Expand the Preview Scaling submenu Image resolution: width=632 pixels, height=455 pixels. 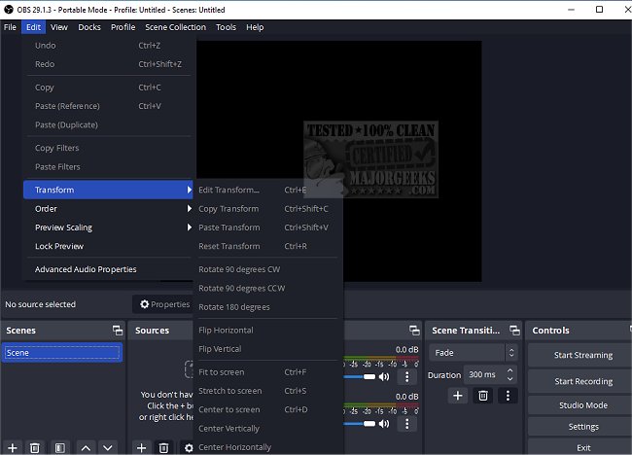(108, 227)
